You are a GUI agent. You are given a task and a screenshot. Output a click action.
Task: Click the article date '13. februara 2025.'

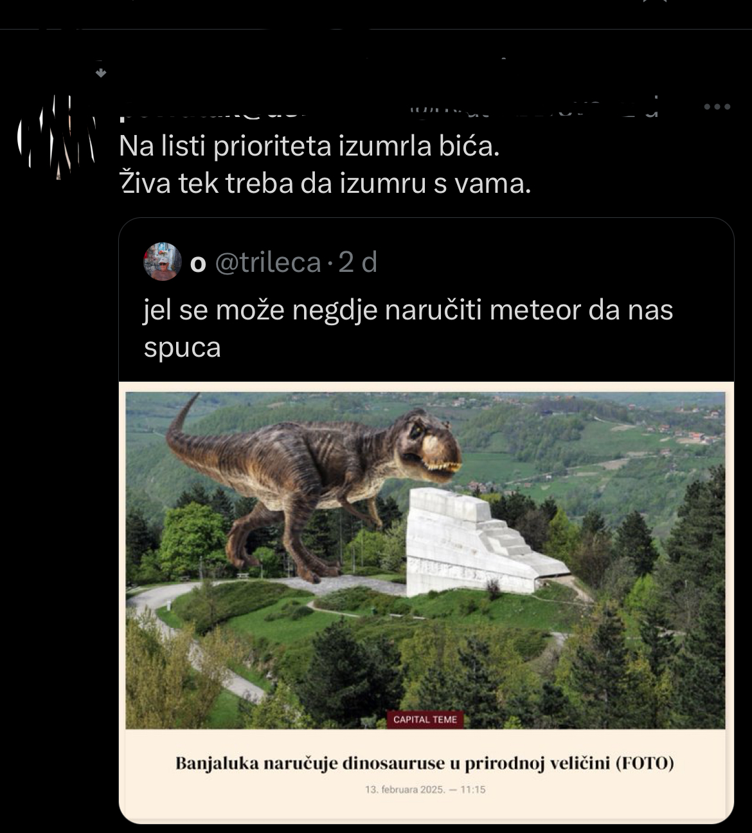(x=405, y=789)
